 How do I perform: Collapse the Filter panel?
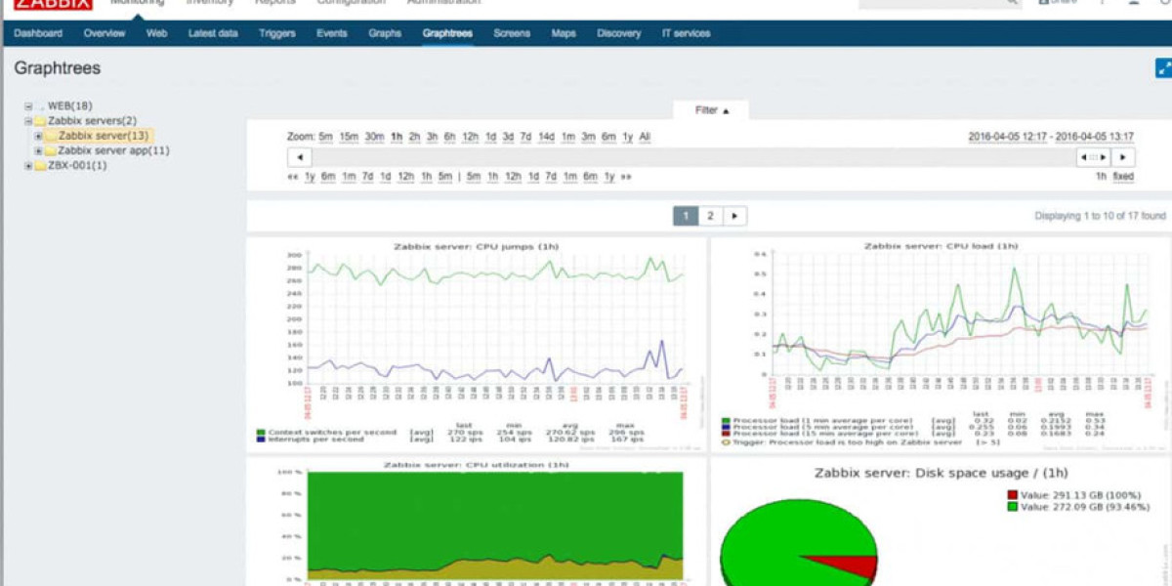pos(711,110)
